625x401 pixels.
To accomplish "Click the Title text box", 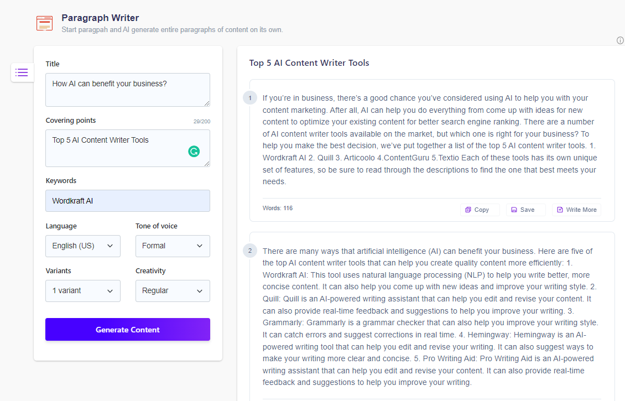I will pos(127,88).
